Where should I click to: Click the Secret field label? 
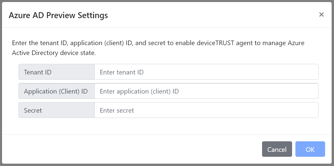point(33,110)
